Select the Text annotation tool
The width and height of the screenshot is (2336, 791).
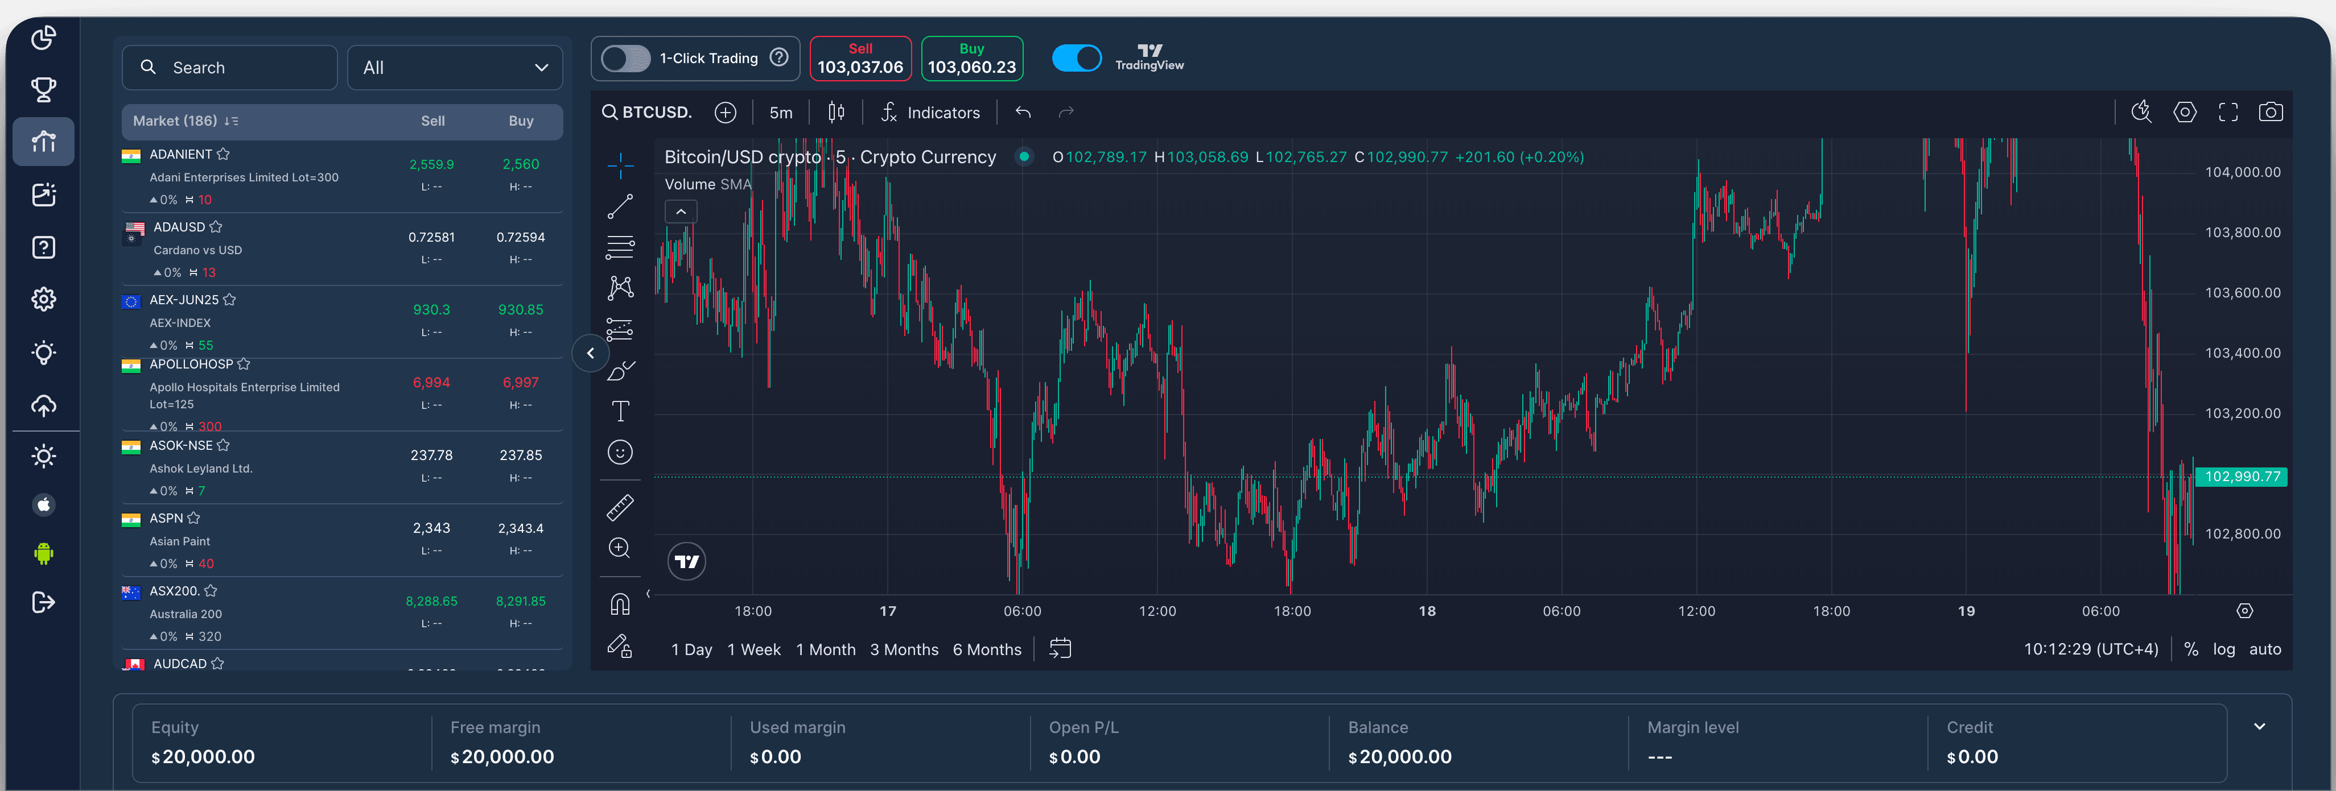[620, 411]
